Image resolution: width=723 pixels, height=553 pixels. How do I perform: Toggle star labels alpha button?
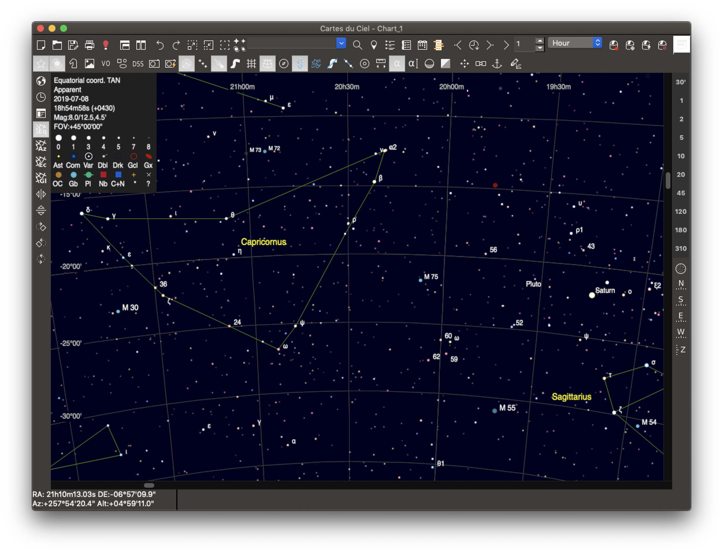(397, 64)
